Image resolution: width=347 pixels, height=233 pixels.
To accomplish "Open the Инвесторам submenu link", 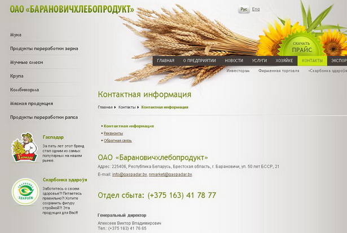I will tap(238, 71).
